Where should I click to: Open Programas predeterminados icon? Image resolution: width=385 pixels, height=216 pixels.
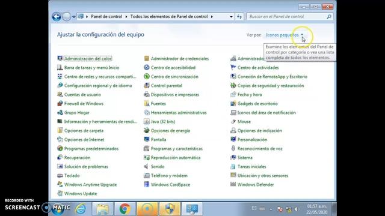click(x=60, y=149)
